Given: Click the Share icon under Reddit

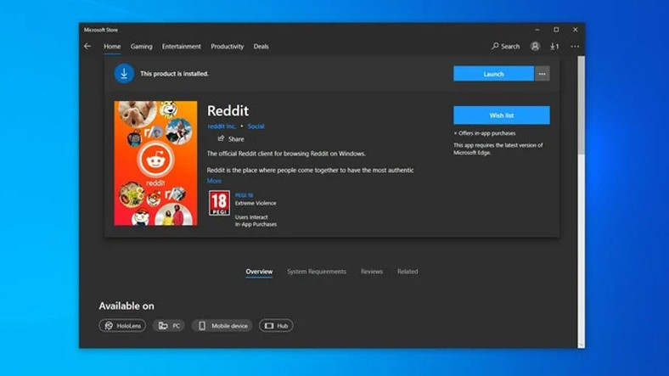Looking at the screenshot, I should tap(221, 138).
